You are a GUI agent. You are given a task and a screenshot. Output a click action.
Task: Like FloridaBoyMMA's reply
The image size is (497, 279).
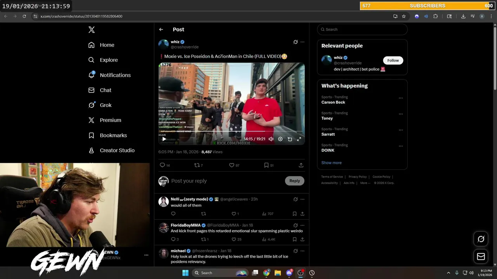point(236,239)
